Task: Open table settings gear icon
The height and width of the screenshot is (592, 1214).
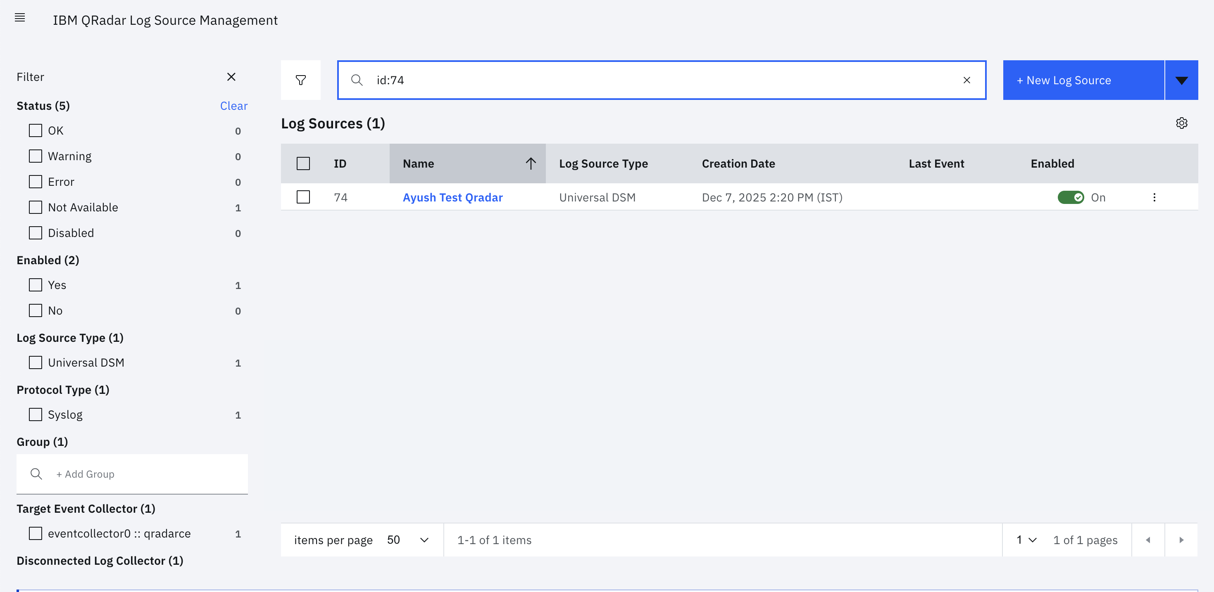Action: (1181, 123)
